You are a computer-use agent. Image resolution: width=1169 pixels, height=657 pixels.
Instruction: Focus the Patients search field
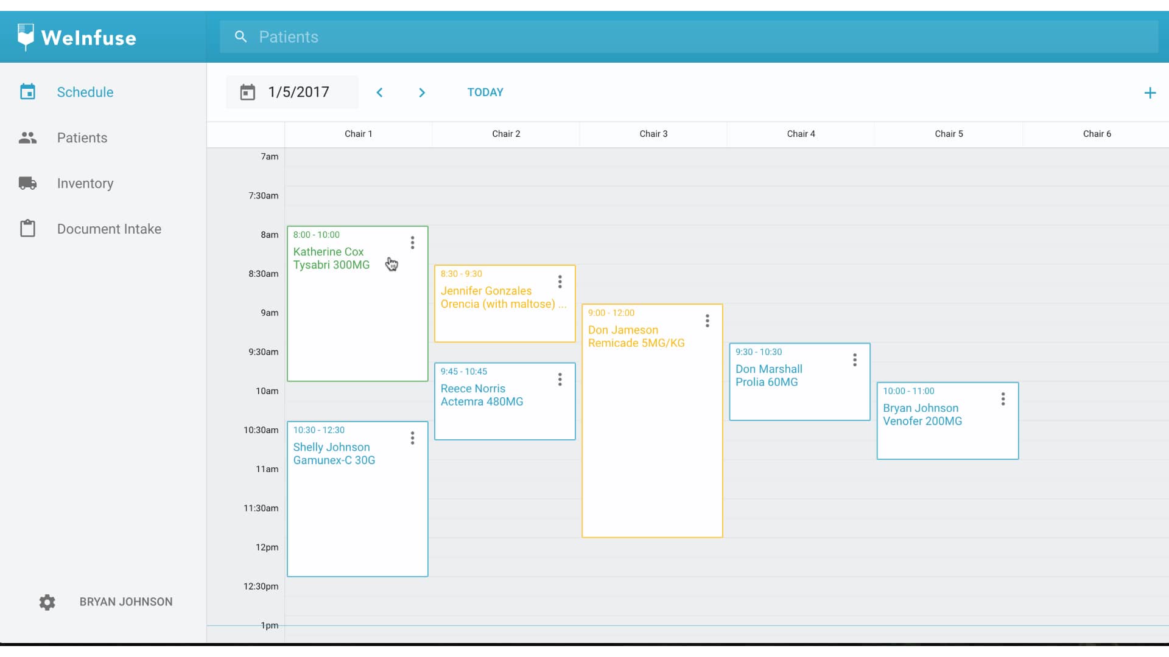point(689,37)
